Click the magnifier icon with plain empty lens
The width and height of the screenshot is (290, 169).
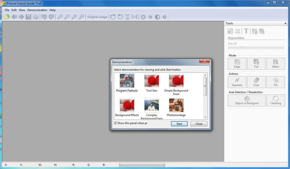[81, 17]
